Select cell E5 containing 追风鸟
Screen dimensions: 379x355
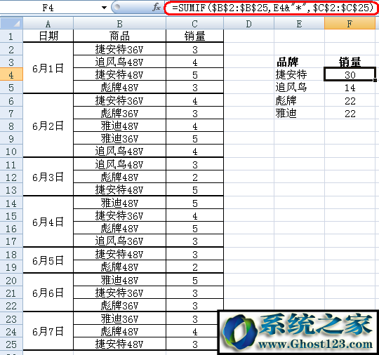click(x=299, y=87)
